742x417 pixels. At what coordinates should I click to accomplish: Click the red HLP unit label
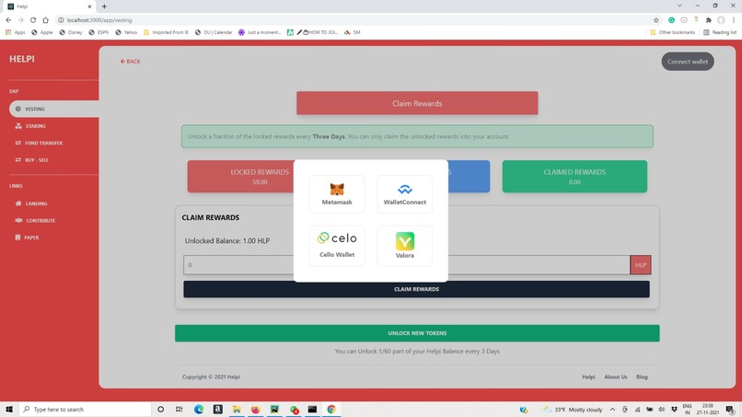(x=640, y=265)
